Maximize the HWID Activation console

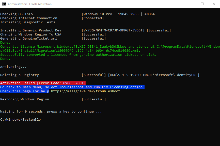click(202, 4)
